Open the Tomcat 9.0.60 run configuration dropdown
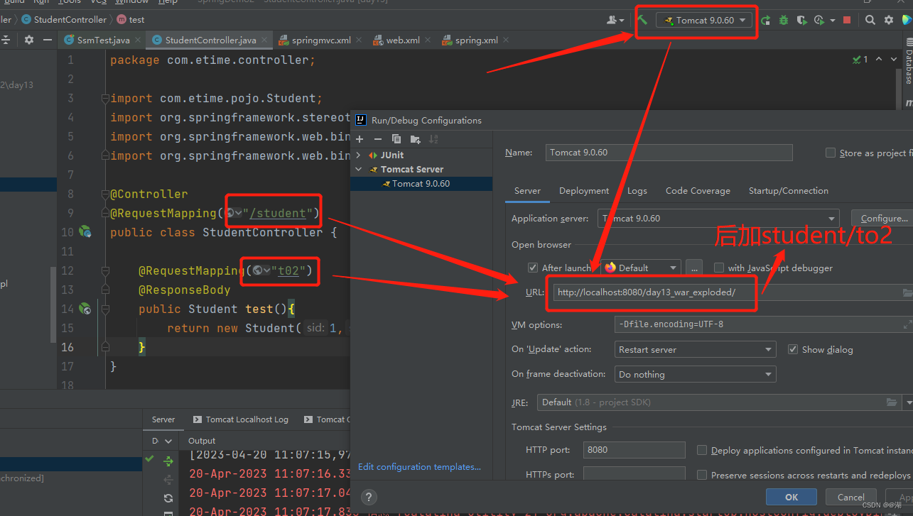Image resolution: width=913 pixels, height=516 pixels. tap(704, 21)
